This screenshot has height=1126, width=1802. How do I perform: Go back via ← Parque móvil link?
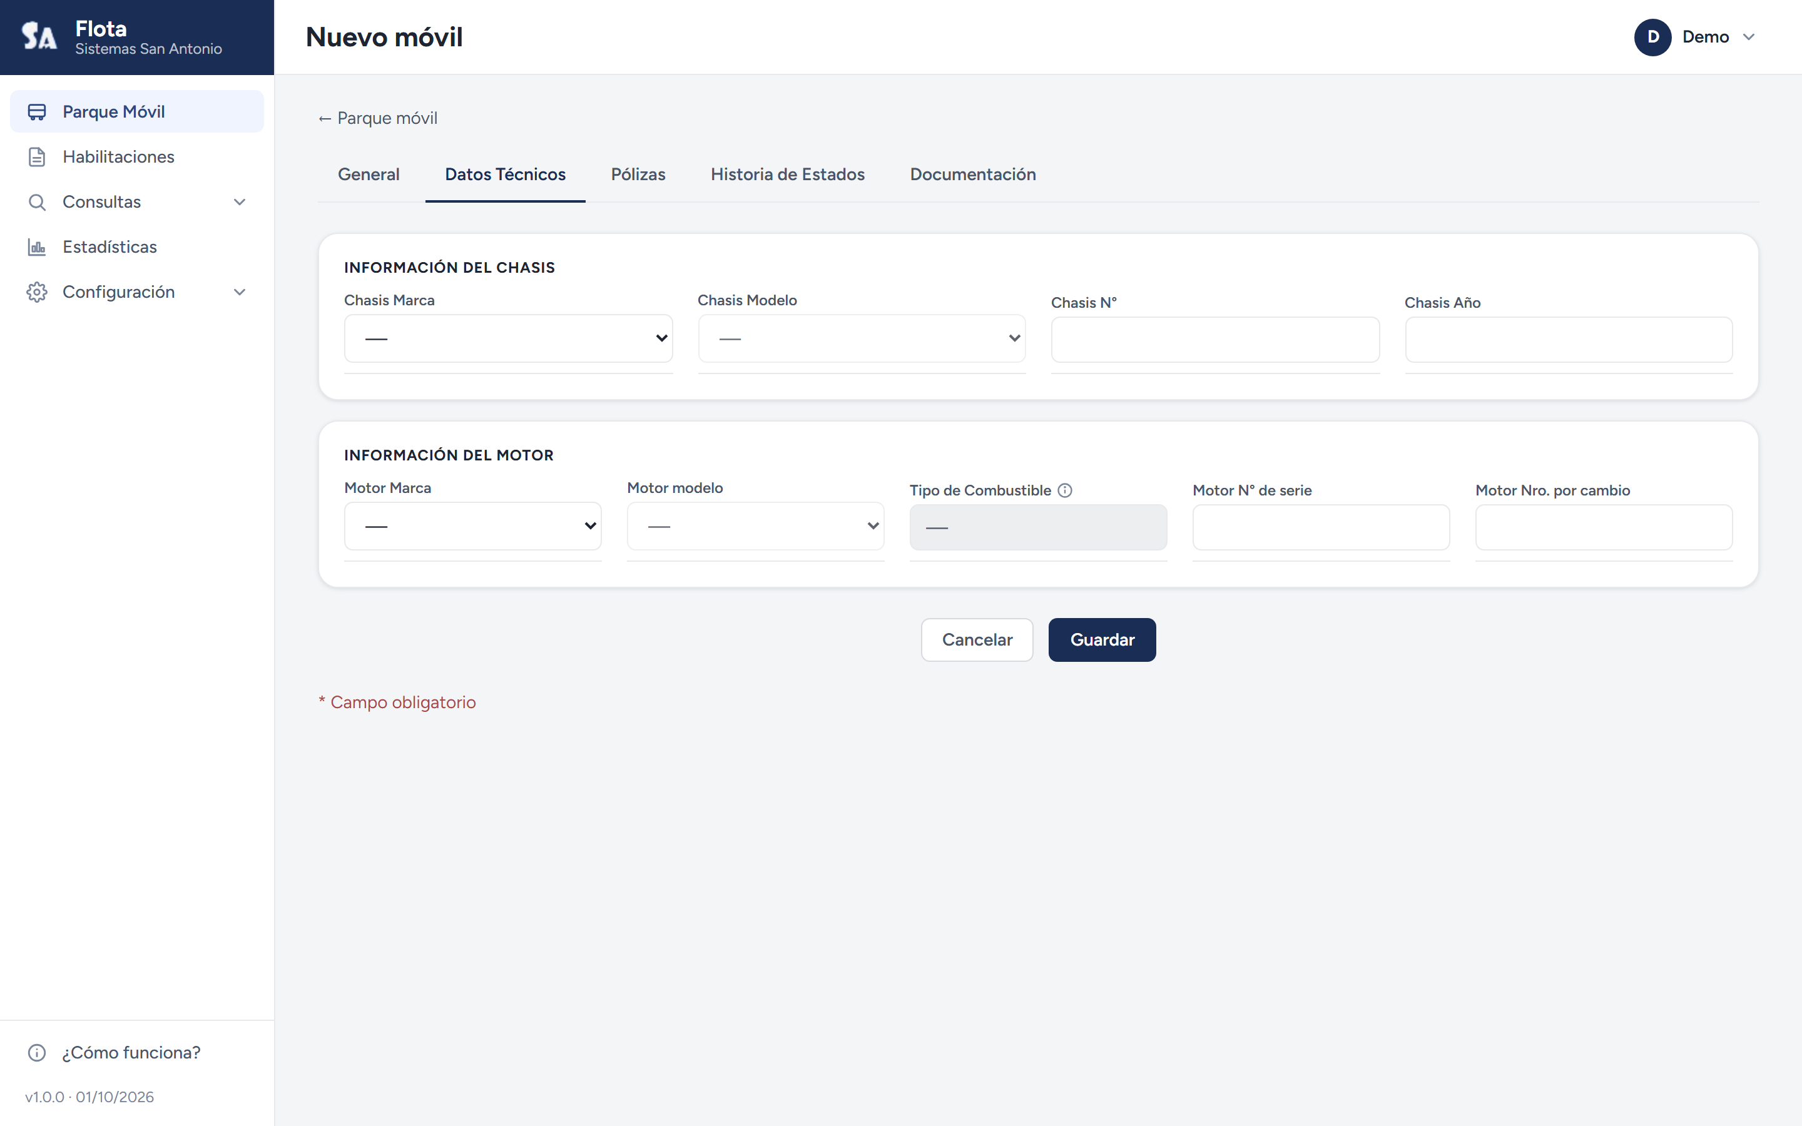377,118
